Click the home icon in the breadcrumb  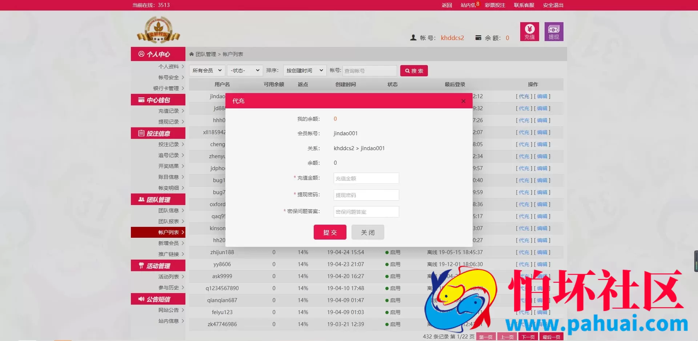click(192, 54)
